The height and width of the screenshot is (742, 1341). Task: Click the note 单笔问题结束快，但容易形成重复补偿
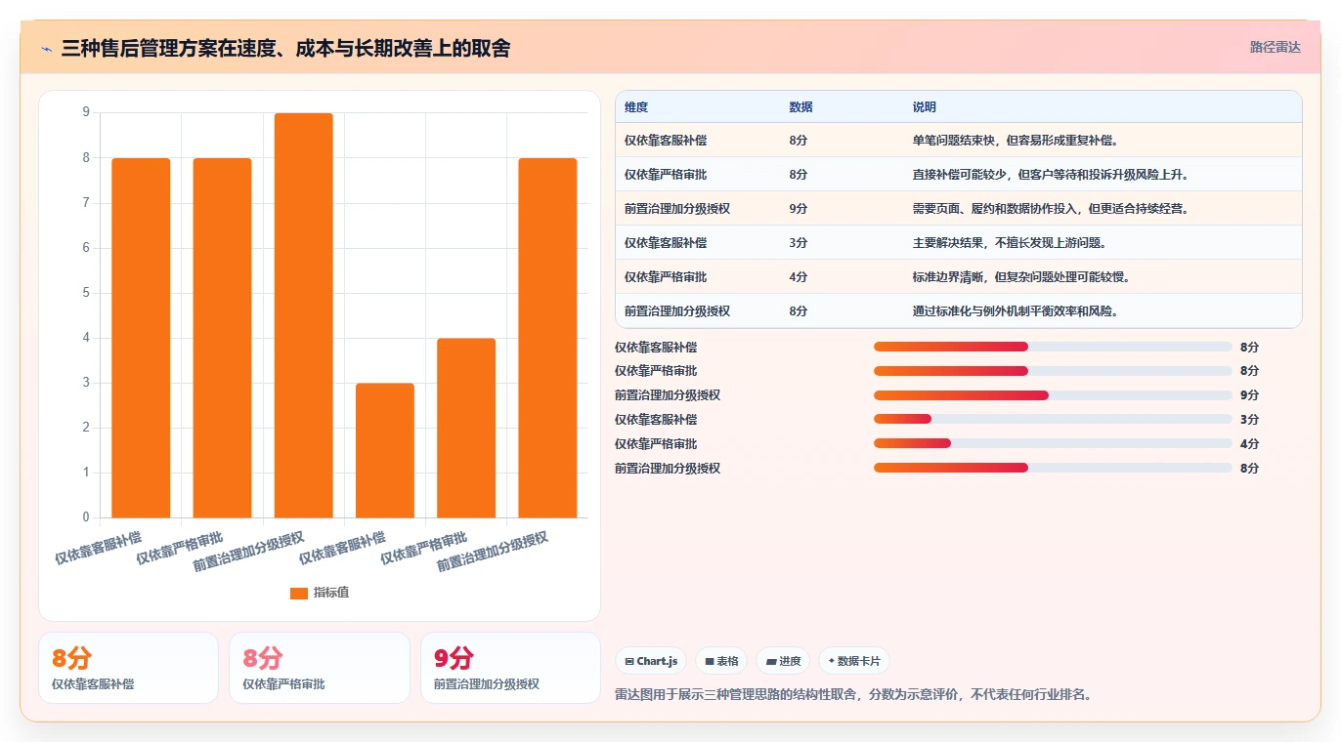(x=1016, y=141)
